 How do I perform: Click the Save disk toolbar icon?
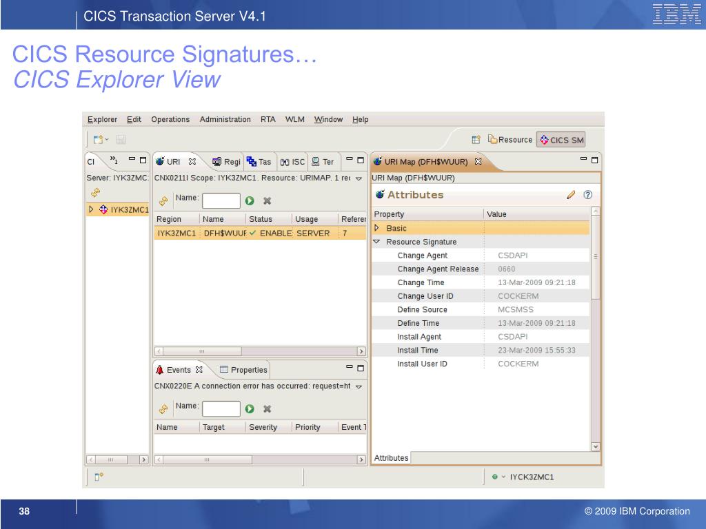pyautogui.click(x=121, y=139)
